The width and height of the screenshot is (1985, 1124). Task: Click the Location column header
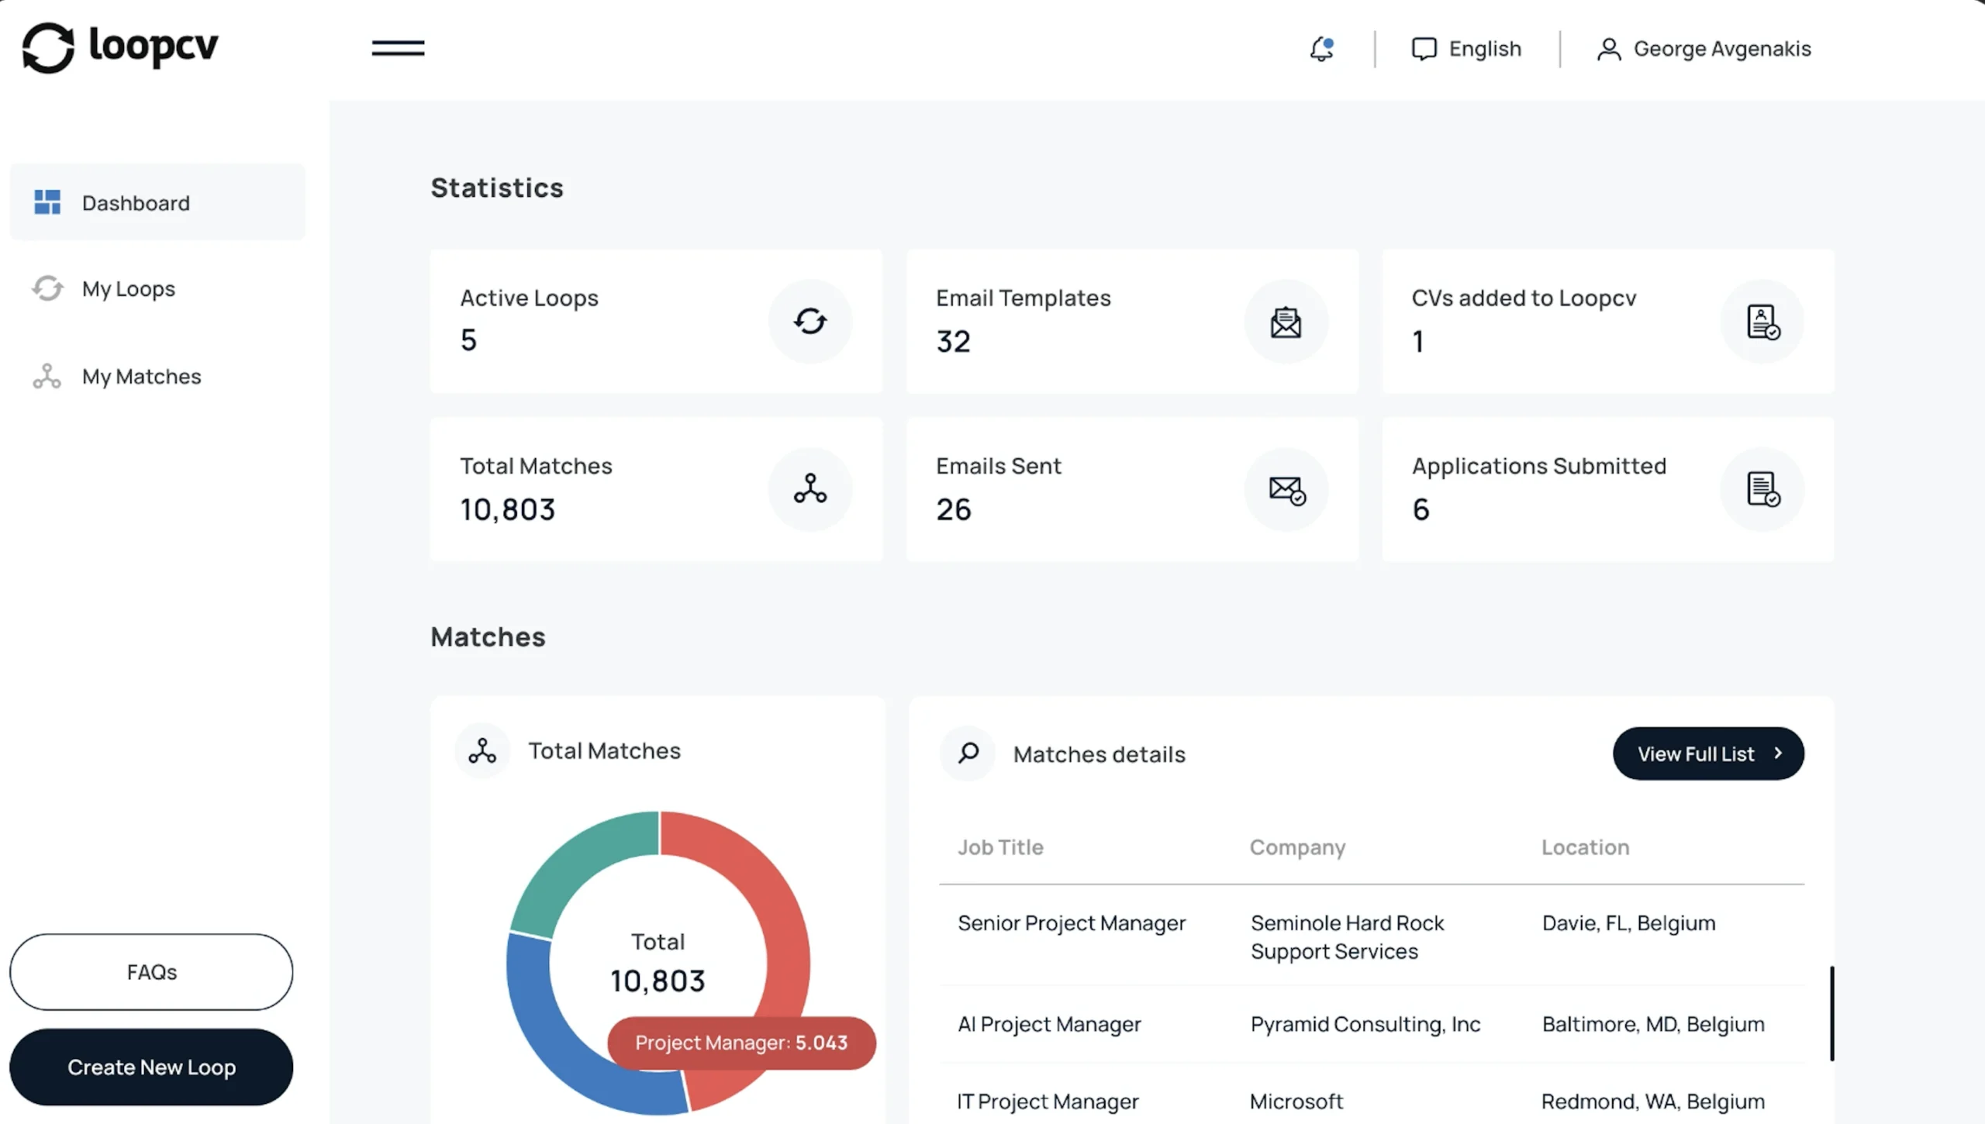point(1585,847)
